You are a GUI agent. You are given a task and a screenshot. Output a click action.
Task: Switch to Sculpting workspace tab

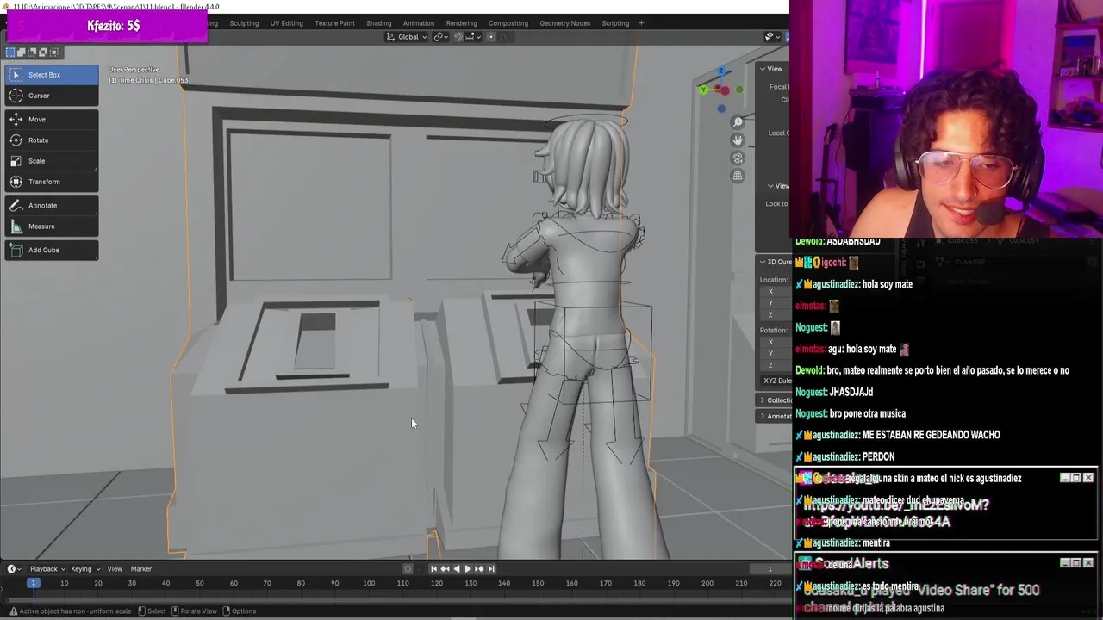pos(244,23)
